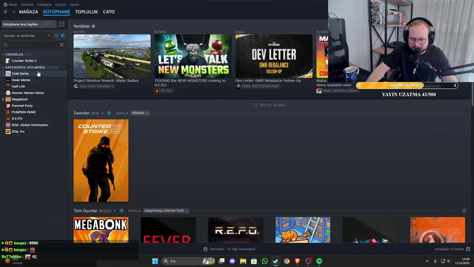
Task: Go back with the left arrow
Action: coord(6,12)
